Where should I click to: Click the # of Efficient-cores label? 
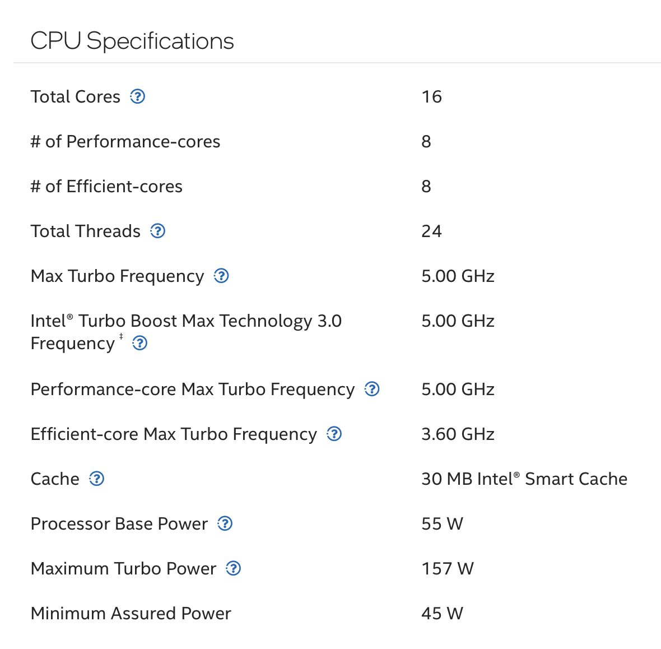click(106, 187)
